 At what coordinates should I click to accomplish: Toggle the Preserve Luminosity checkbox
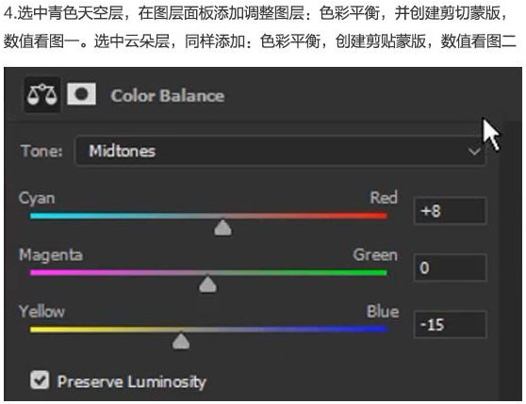(40, 380)
